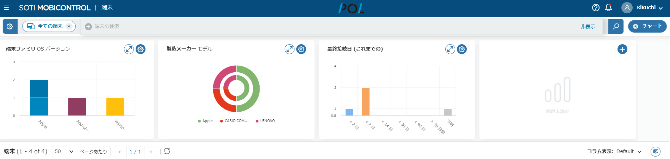The width and height of the screenshot is (670, 159).
Task: Click the 非表示 hide link
Action: pos(588,27)
